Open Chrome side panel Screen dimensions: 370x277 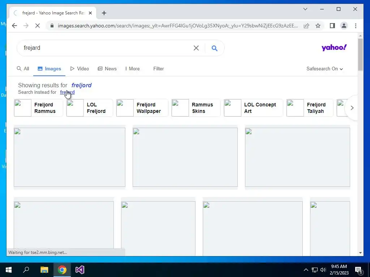point(332,26)
